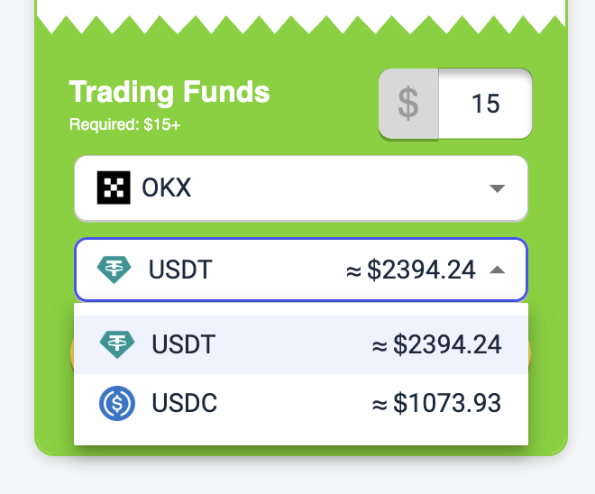The image size is (595, 494).
Task: Select the USDT option from the list
Action: [x=300, y=344]
